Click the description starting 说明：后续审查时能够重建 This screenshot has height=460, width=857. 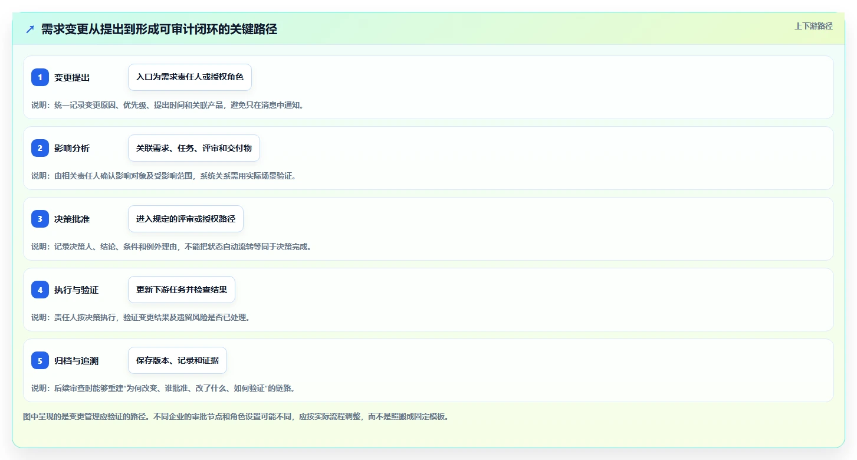pyautogui.click(x=163, y=388)
